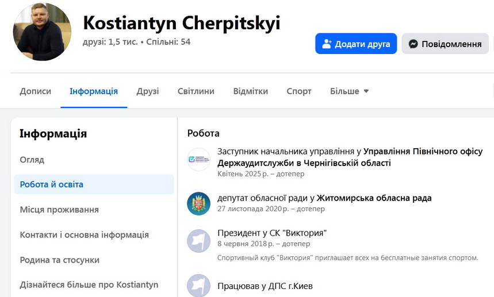Open Дізнайтеся більше про Kostiantyn section
This screenshot has height=297, width=494.
pos(89,284)
